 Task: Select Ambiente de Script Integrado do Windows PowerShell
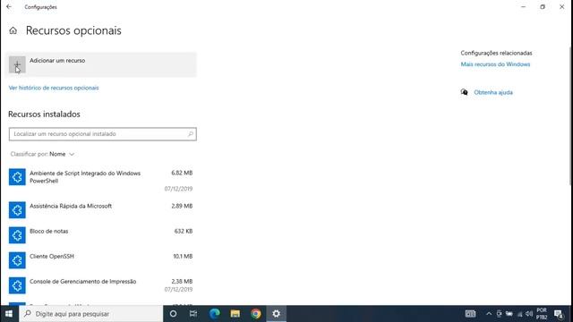tap(101, 181)
